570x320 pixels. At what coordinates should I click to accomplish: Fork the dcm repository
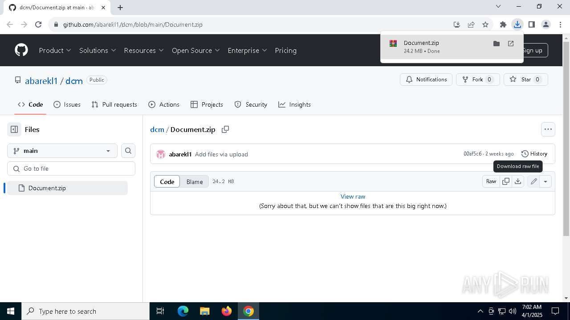[x=478, y=80]
